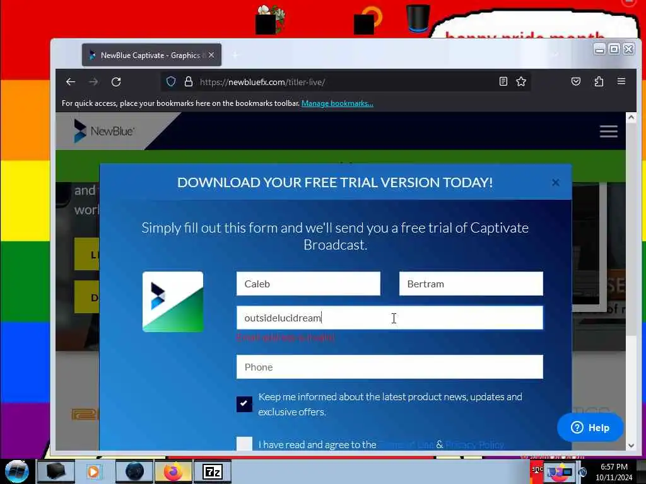The width and height of the screenshot is (646, 484).
Task: Bookmark this page with the star icon
Action: pos(521,81)
